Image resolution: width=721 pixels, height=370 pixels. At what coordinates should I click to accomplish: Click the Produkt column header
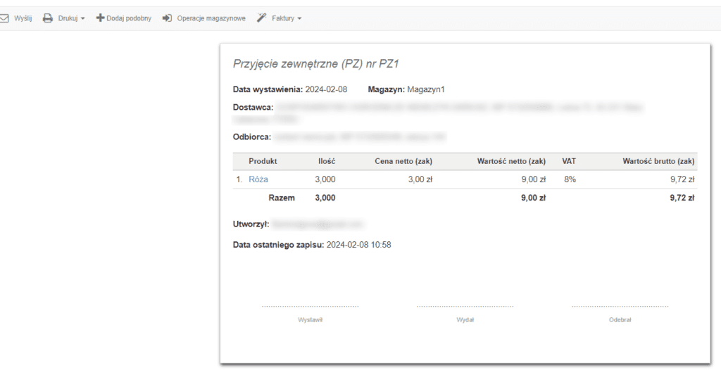point(263,161)
